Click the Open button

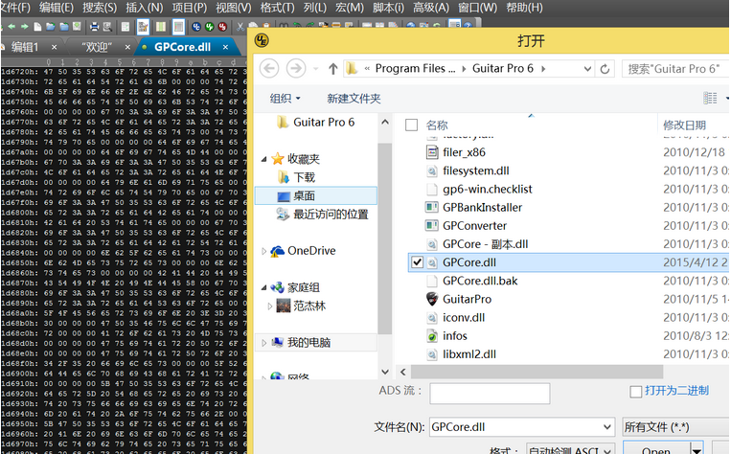point(656,450)
